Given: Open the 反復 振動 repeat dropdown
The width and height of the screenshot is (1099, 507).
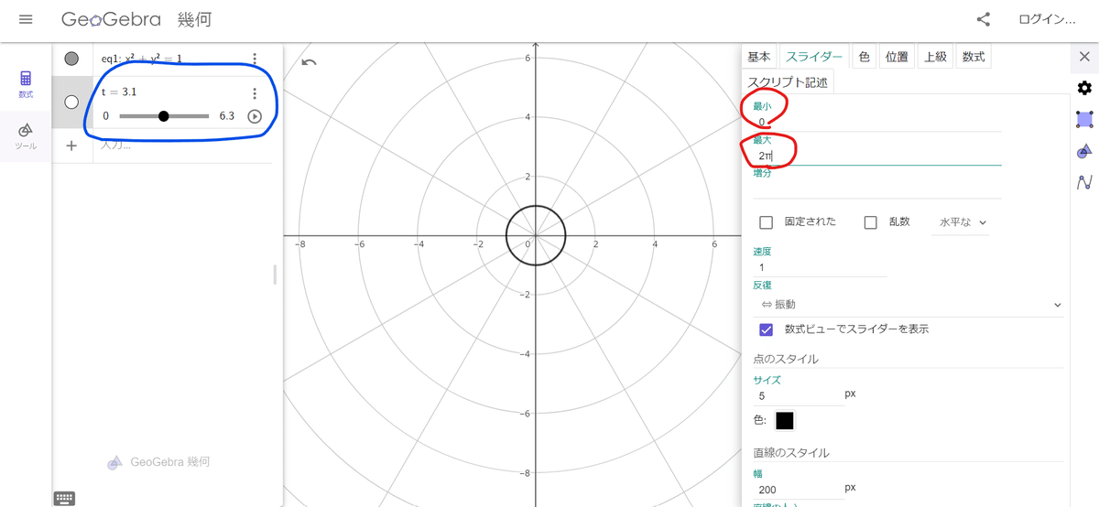Looking at the screenshot, I should [x=909, y=304].
